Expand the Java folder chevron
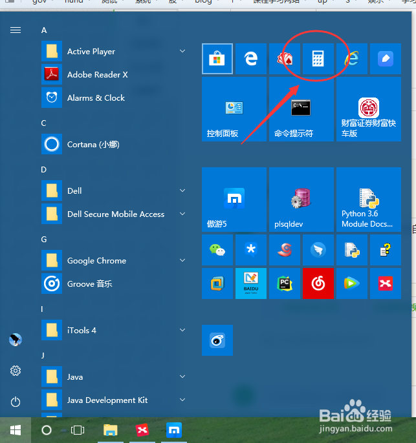 [182, 376]
